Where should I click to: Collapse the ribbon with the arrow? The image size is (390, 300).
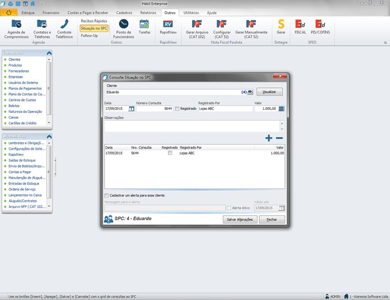[385, 43]
